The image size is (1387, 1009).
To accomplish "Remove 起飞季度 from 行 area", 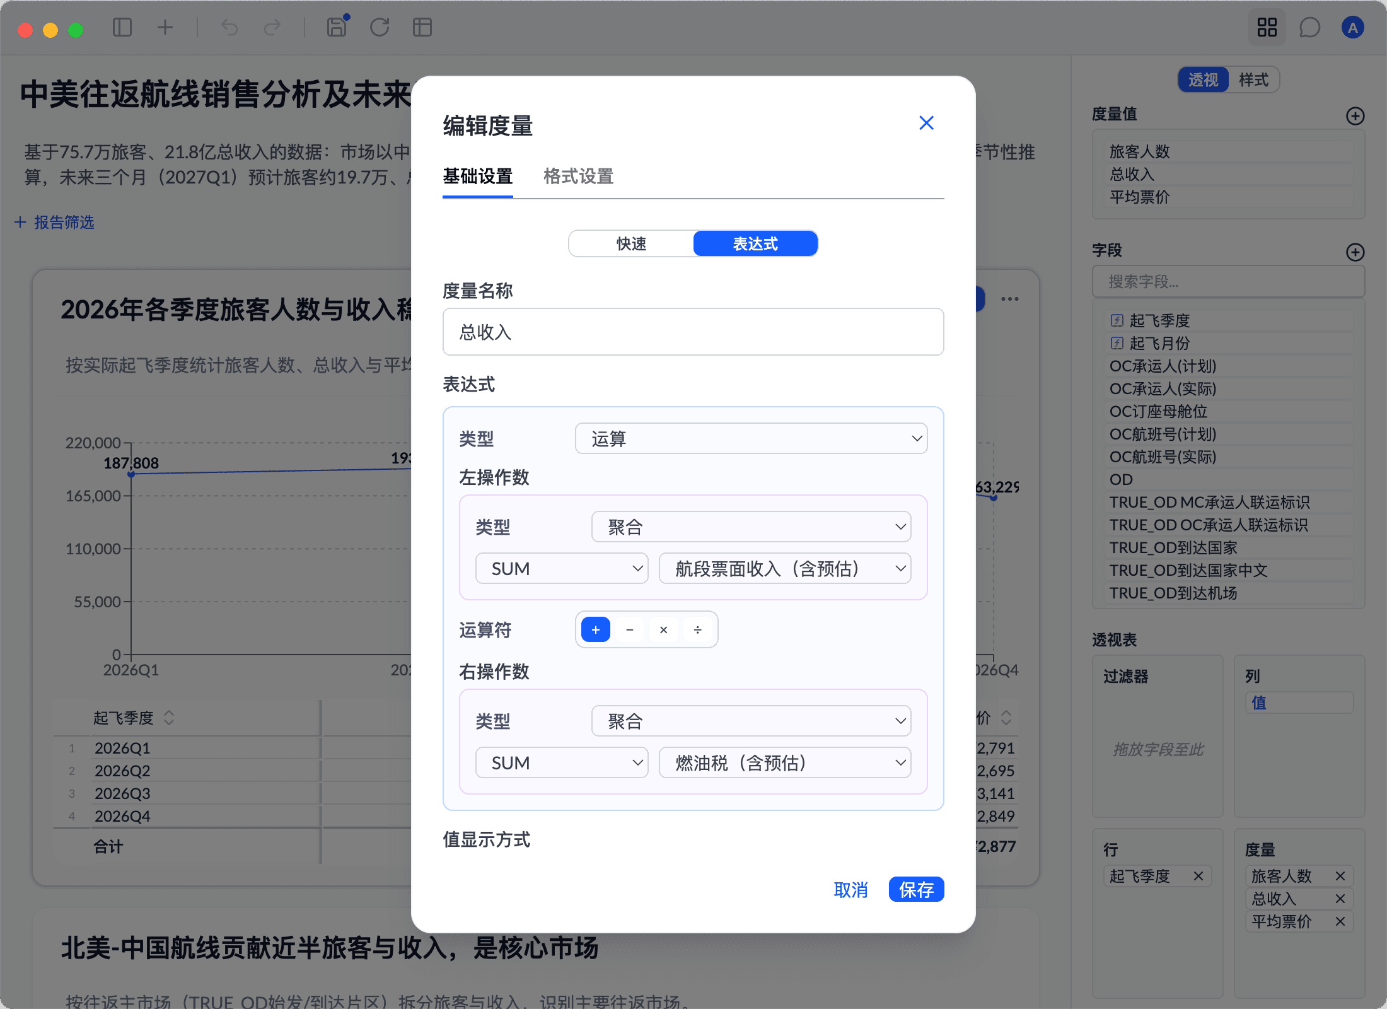I will [x=1198, y=876].
